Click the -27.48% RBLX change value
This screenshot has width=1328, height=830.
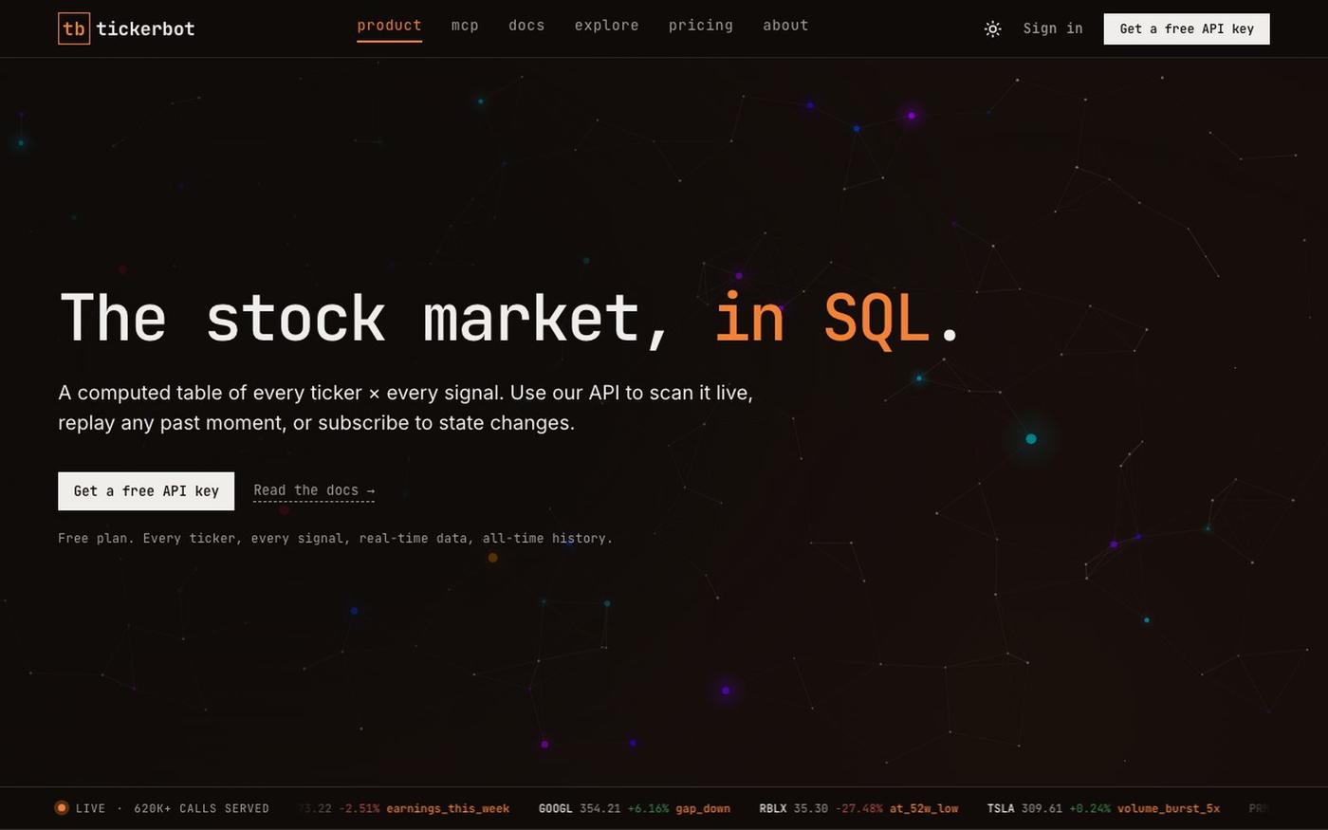coord(858,808)
